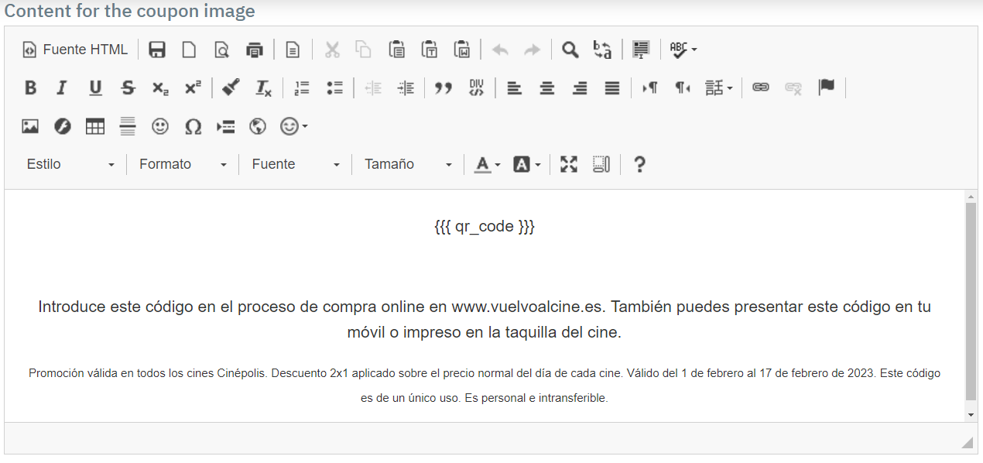This screenshot has height=463, width=983.
Task: Toggle Block Quote formatting
Action: click(444, 87)
